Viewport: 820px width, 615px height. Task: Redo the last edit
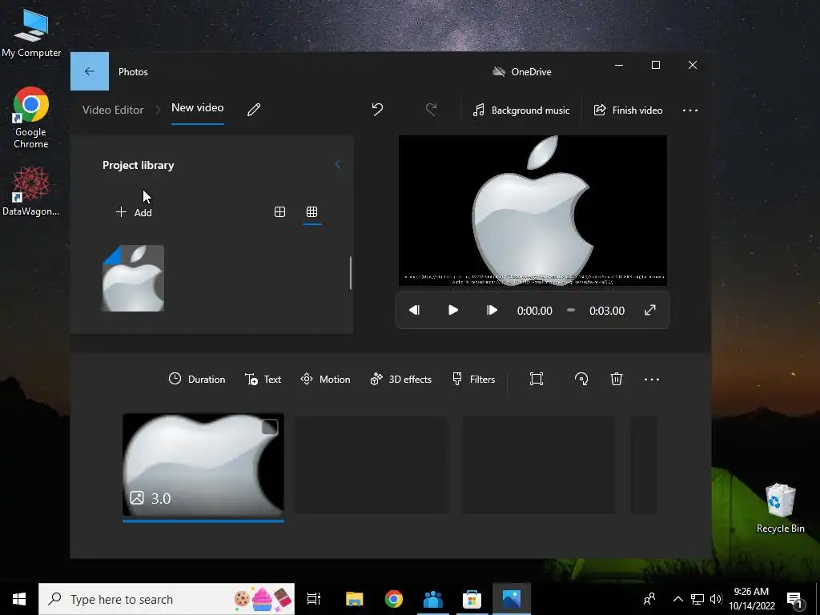[431, 109]
